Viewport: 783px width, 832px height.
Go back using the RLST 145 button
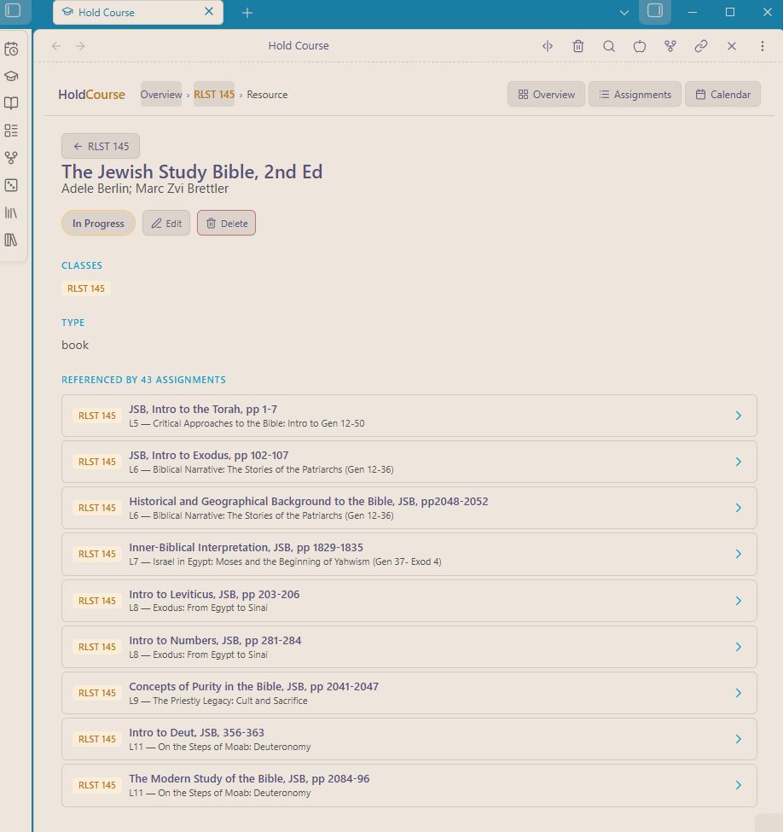click(x=101, y=147)
